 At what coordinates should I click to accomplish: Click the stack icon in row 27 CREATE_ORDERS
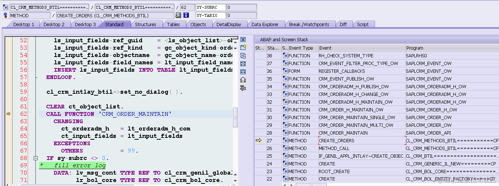click(285, 140)
